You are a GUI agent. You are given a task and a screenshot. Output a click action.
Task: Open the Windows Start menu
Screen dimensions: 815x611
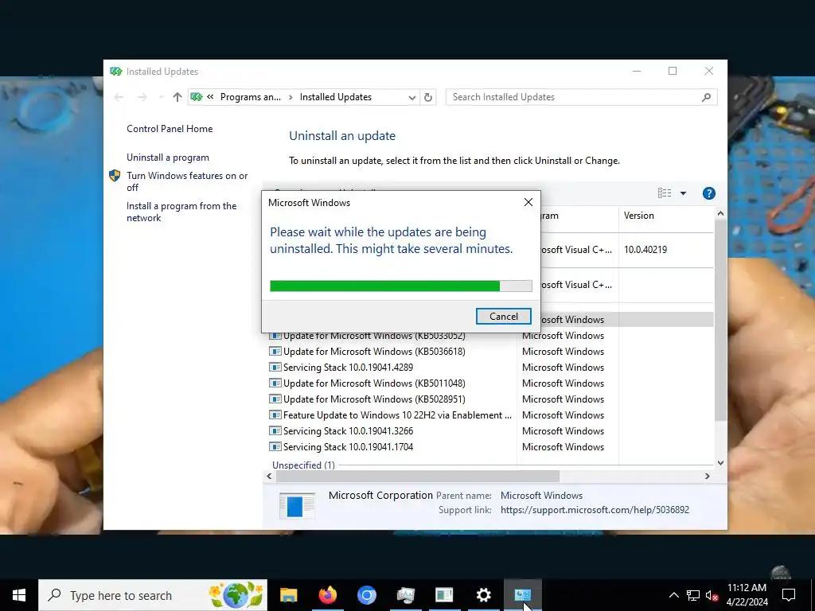19,595
